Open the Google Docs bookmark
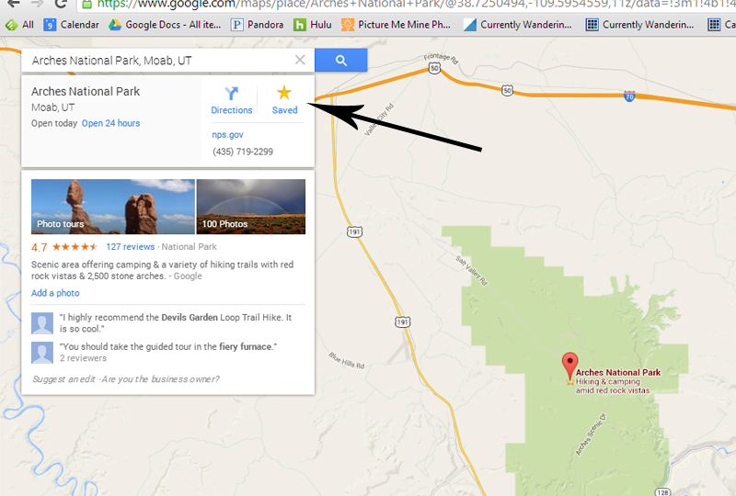This screenshot has width=736, height=496. tap(165, 25)
